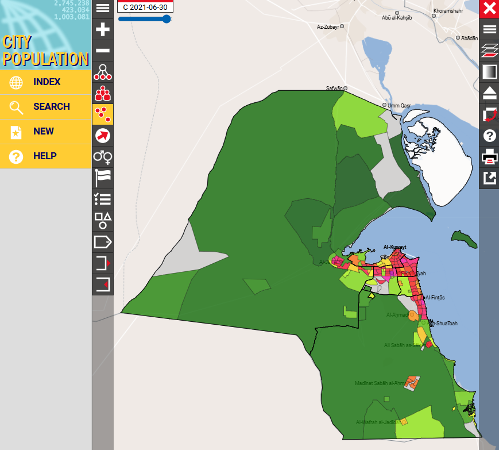The height and width of the screenshot is (450, 499).
Task: Close the map with red X
Action: pos(489,9)
